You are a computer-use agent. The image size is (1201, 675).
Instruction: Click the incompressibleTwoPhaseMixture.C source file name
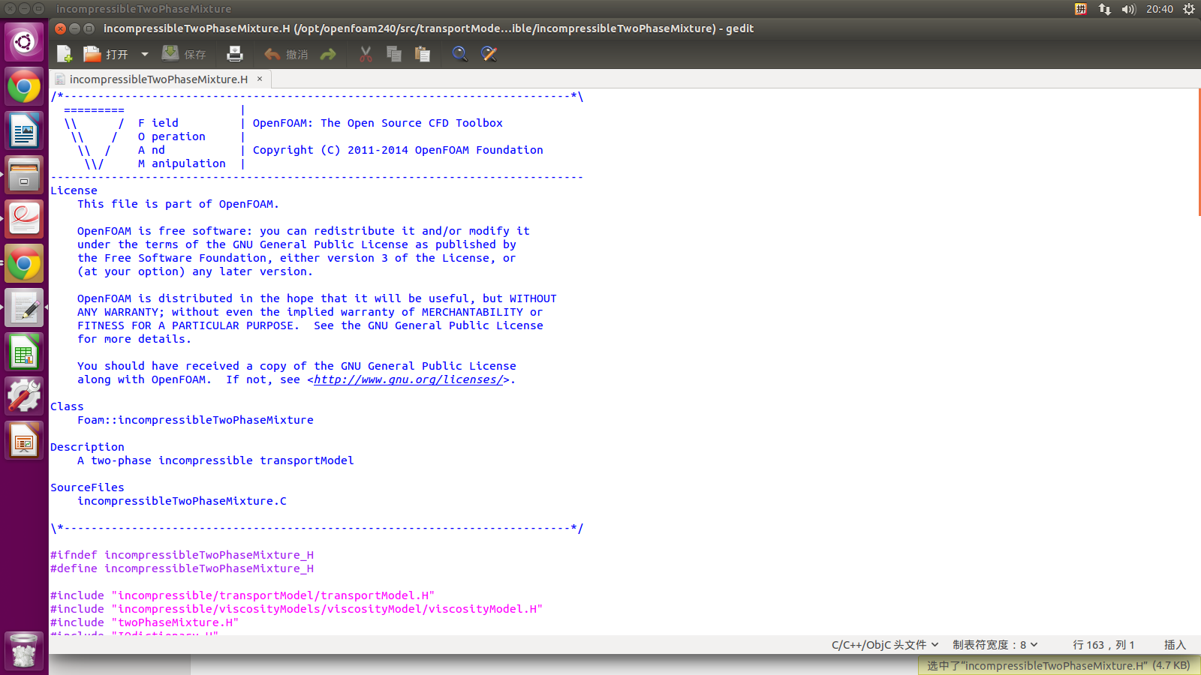point(182,501)
